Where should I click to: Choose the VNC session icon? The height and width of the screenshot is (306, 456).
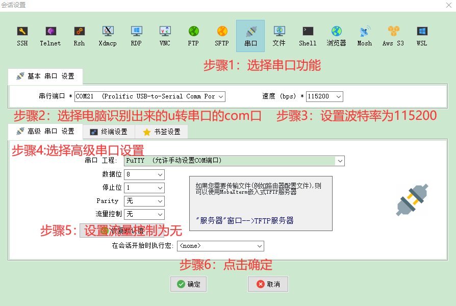click(x=165, y=36)
